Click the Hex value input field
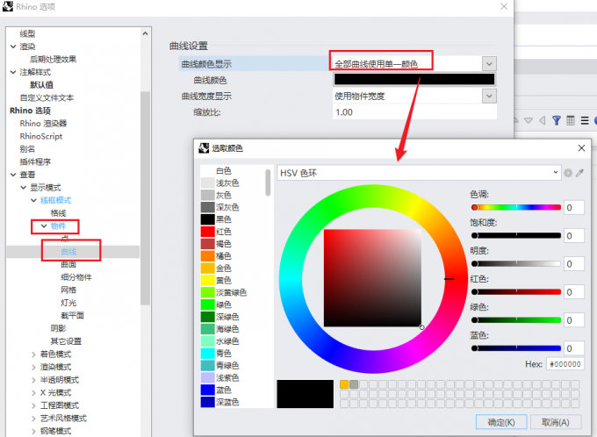 click(x=565, y=364)
